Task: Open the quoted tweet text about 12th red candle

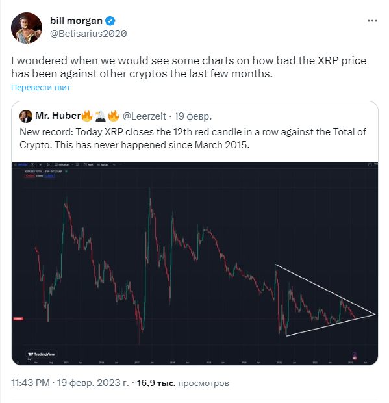Action: [x=193, y=138]
